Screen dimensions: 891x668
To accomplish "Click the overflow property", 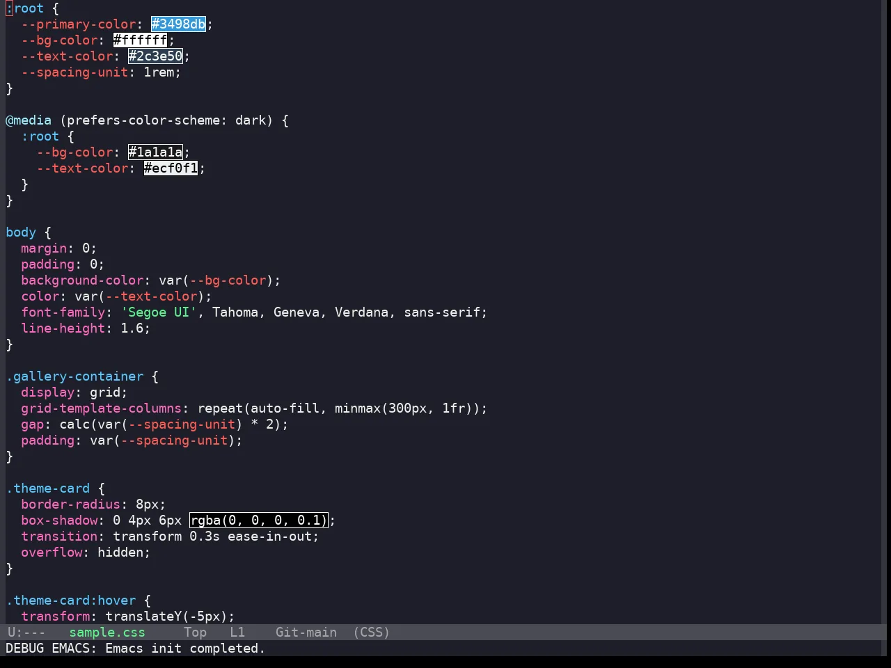I will [52, 552].
